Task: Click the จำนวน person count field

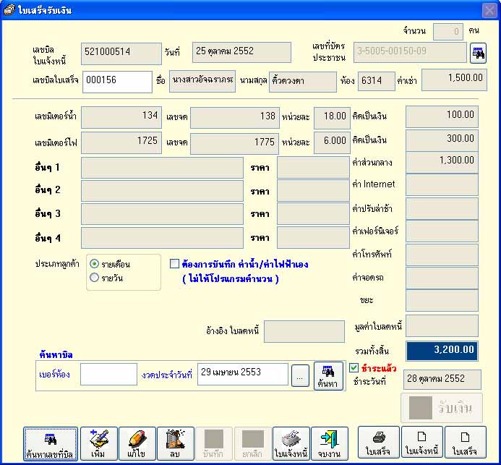Action: (x=448, y=32)
